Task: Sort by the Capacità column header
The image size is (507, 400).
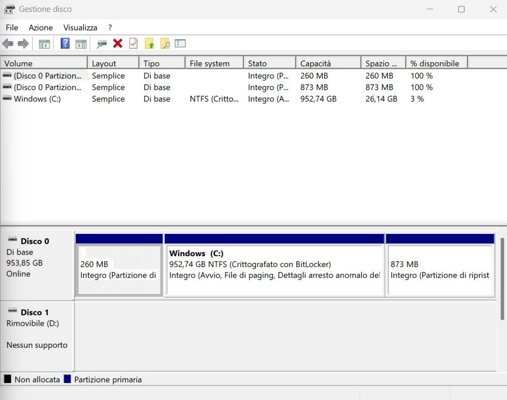Action: point(329,64)
